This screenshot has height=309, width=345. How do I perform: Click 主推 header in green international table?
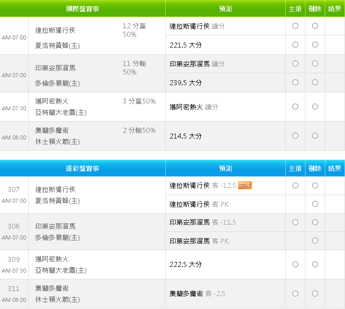click(295, 9)
